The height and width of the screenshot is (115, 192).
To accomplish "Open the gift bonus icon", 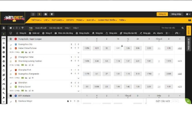I will [x=45, y=14].
